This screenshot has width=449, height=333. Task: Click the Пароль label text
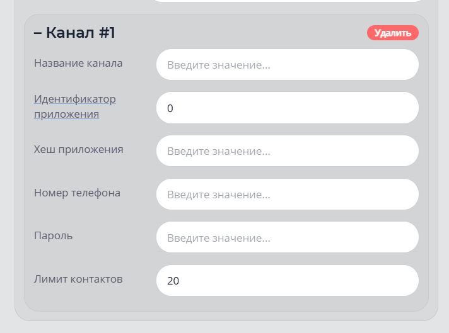pyautogui.click(x=53, y=235)
